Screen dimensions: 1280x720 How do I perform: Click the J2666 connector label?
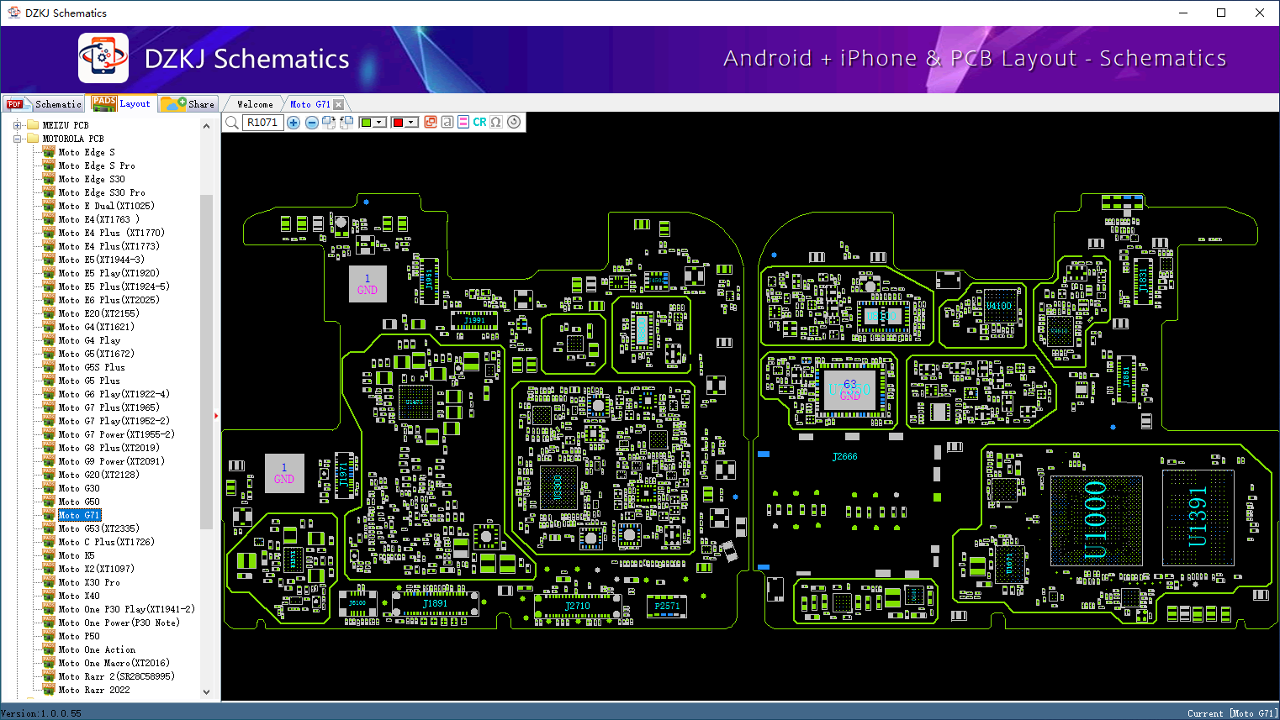pyautogui.click(x=845, y=457)
